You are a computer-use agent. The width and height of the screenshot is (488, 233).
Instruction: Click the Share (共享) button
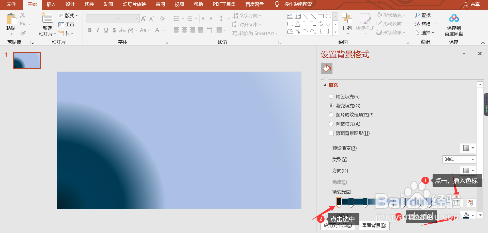point(472,5)
